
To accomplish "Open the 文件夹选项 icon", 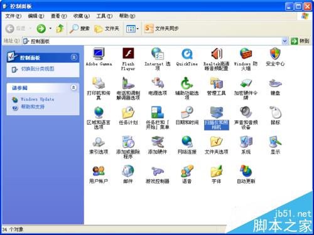I will 216,142.
